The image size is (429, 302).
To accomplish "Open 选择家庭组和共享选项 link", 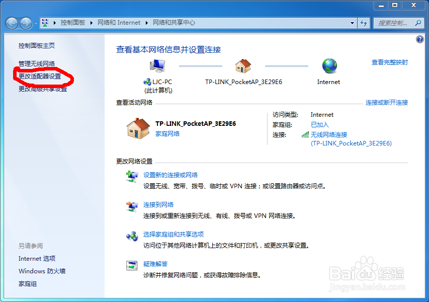I will coord(174,234).
